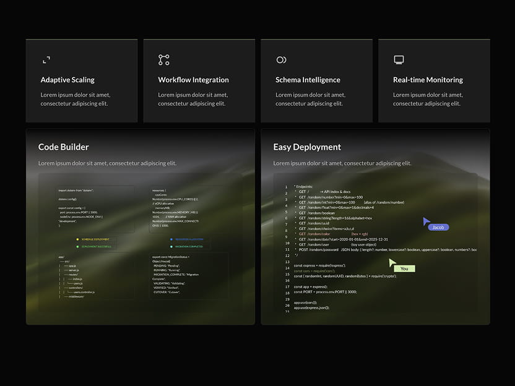Expand the src/ folder in the tree
Viewport: 515px width, 386px height.
click(x=67, y=260)
